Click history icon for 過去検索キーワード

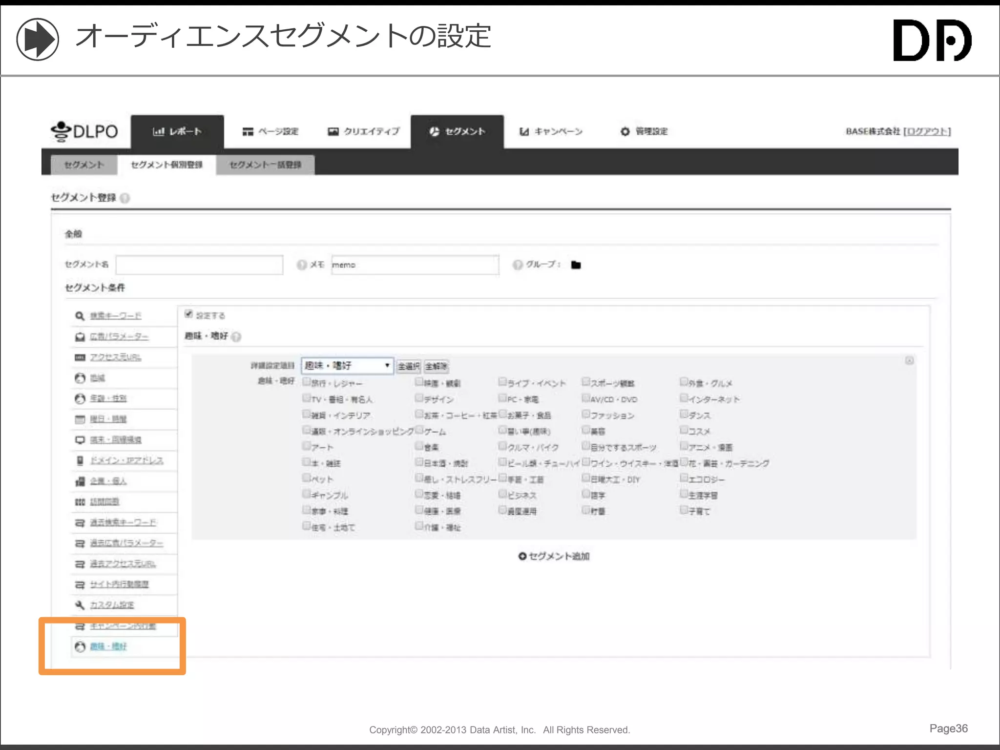80,523
